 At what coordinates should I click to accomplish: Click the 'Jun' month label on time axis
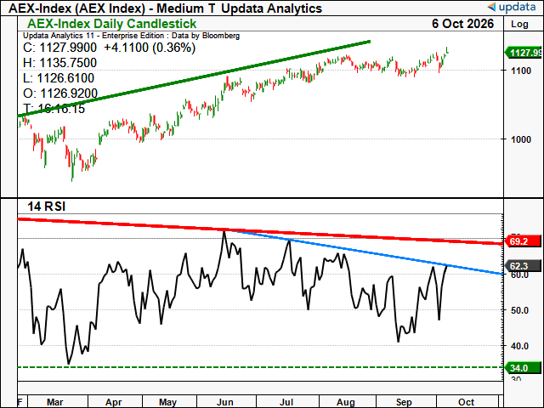point(224,402)
